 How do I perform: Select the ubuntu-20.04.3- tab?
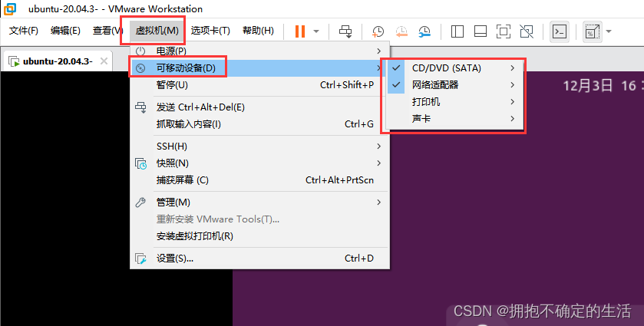pyautogui.click(x=58, y=61)
